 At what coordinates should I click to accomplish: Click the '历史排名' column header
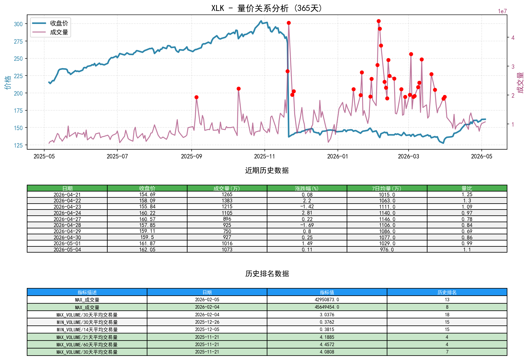[447, 292]
